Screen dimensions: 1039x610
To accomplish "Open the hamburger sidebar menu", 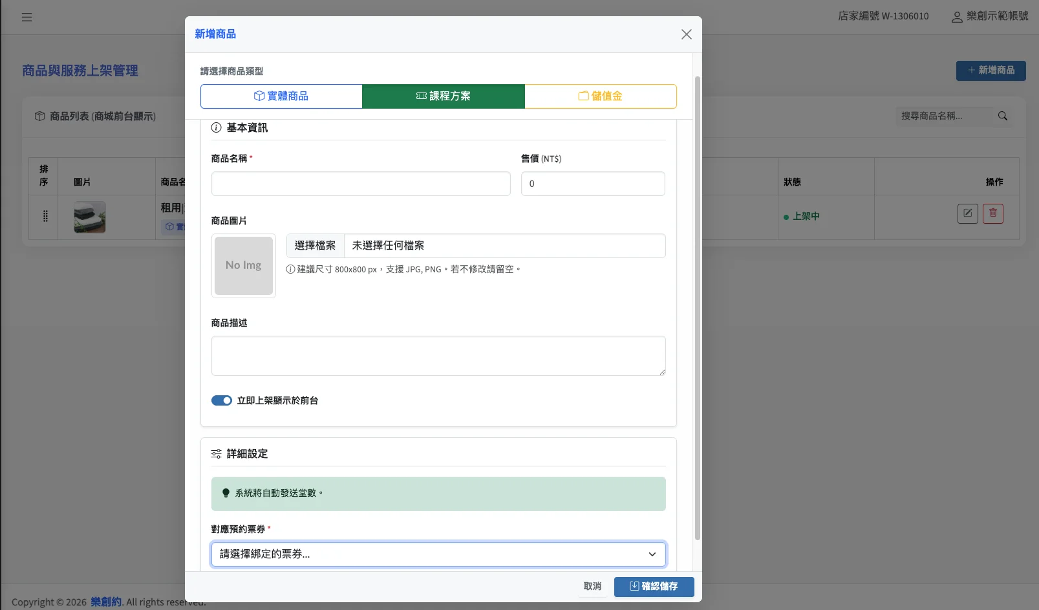I will 27,17.
